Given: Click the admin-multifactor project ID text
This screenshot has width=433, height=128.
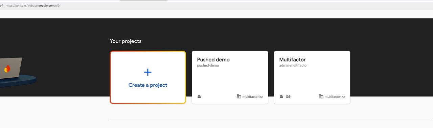Looking at the screenshot, I should [293, 66].
